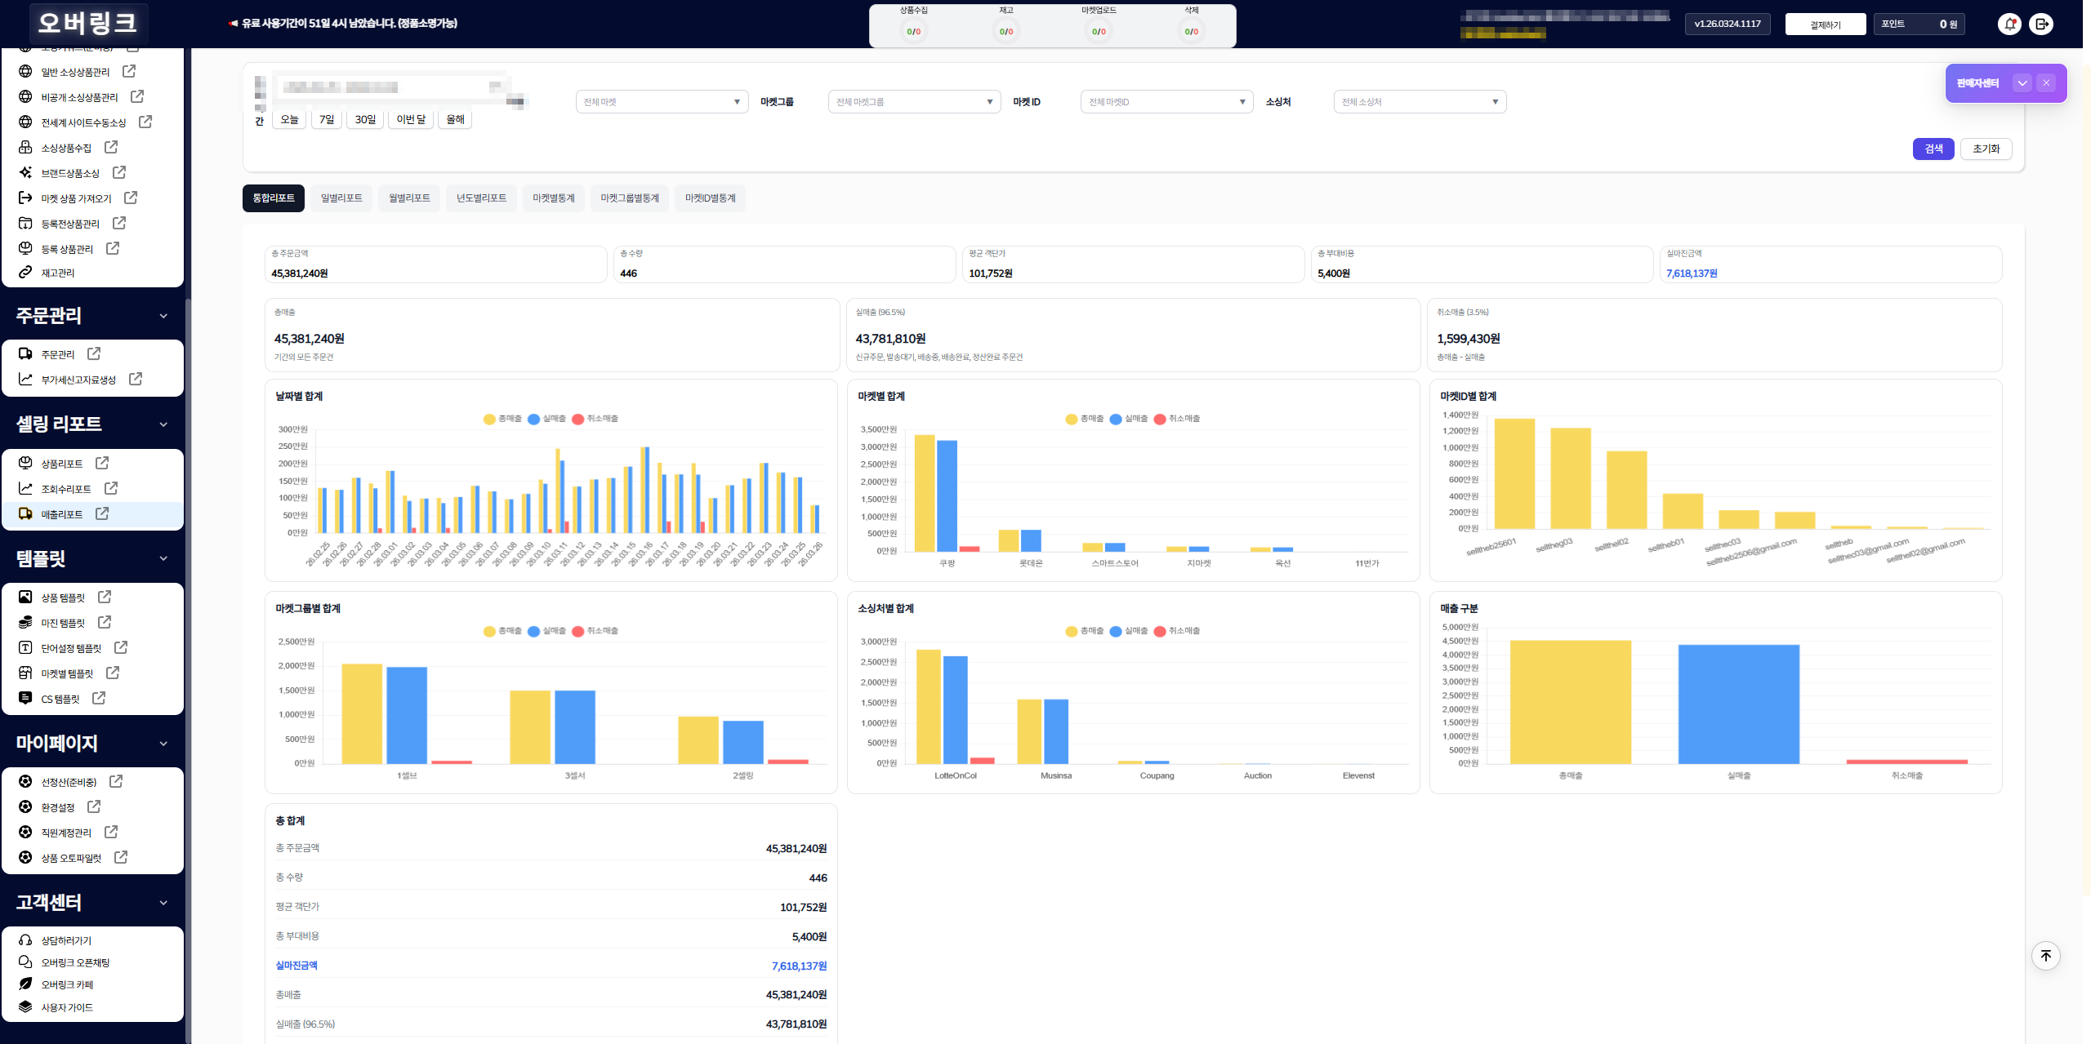Toggle 총매출 legend in 마켓그룹별 합계 chart
Screen dimensions: 2091x1044
502,631
